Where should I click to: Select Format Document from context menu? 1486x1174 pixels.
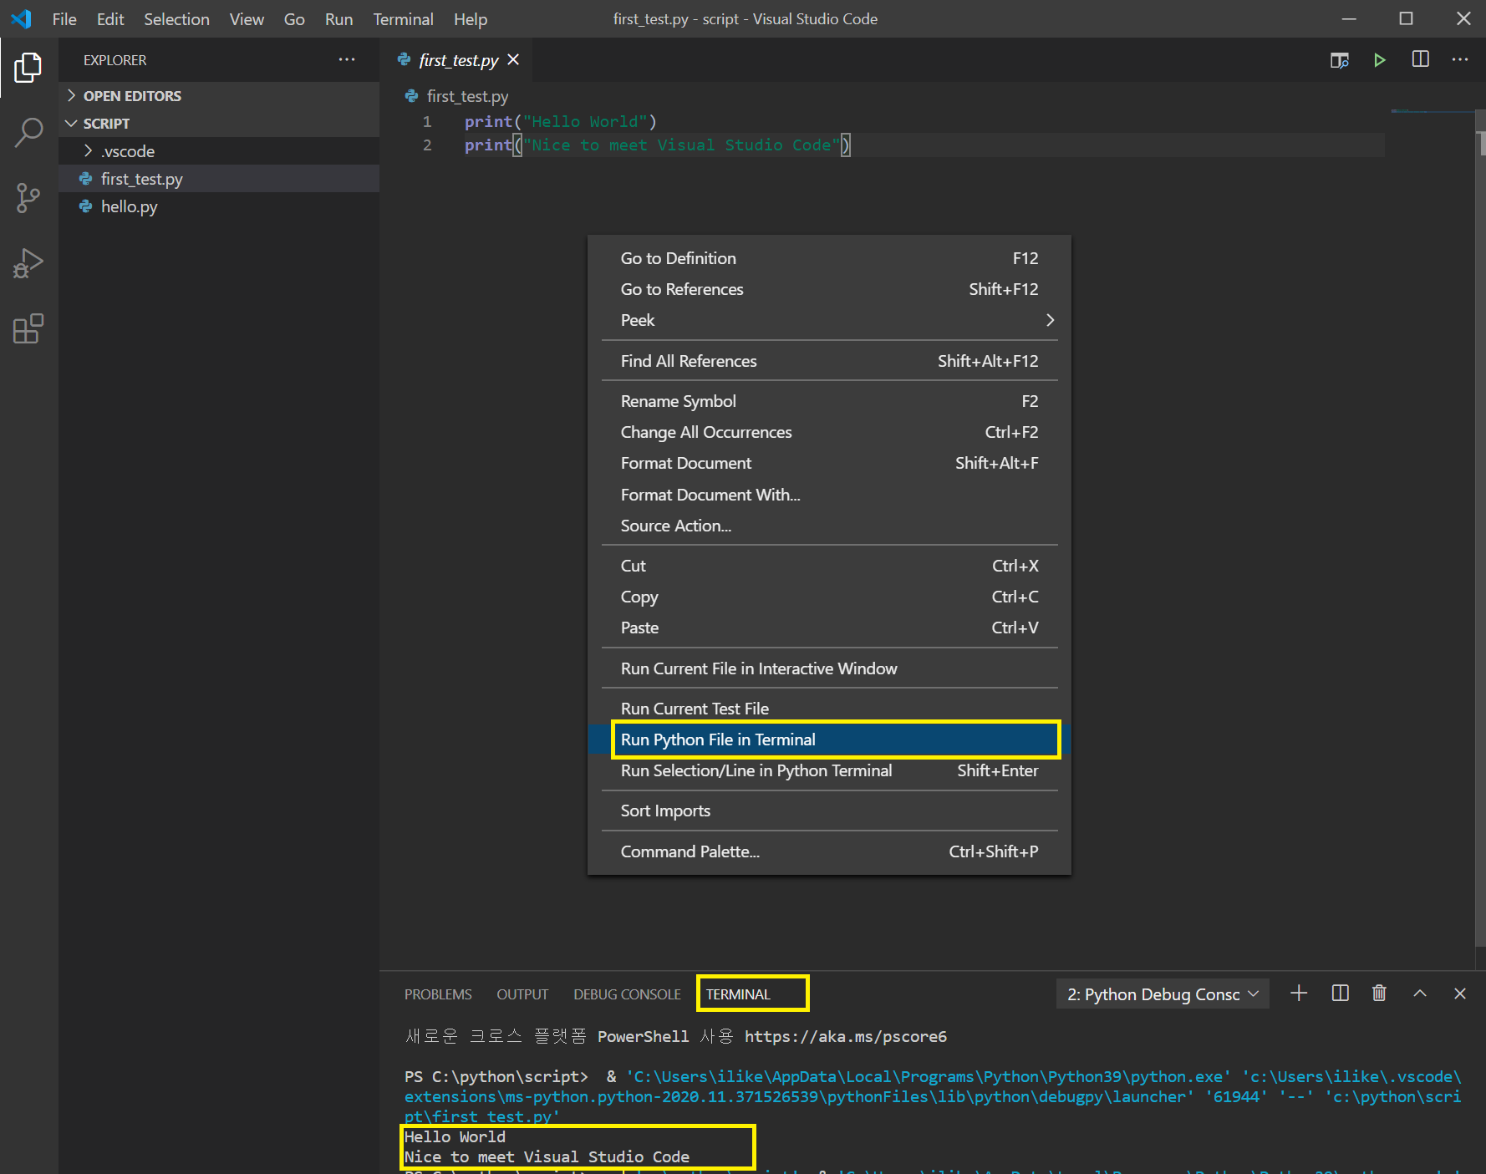point(686,463)
